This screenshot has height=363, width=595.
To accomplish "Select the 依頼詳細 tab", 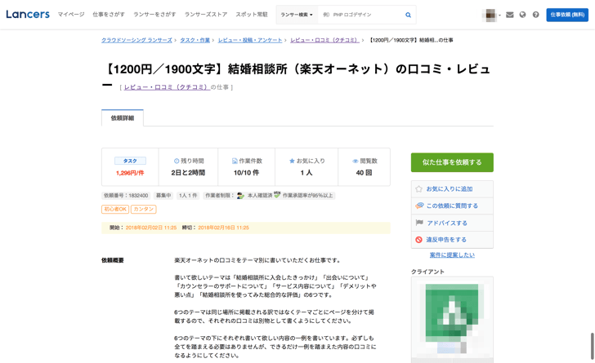I will click(x=123, y=118).
